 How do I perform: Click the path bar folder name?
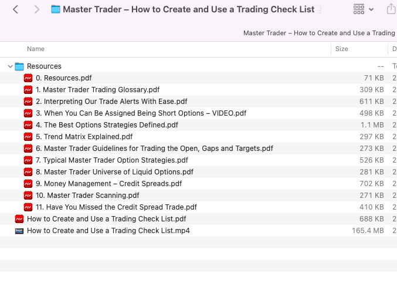coord(319,33)
